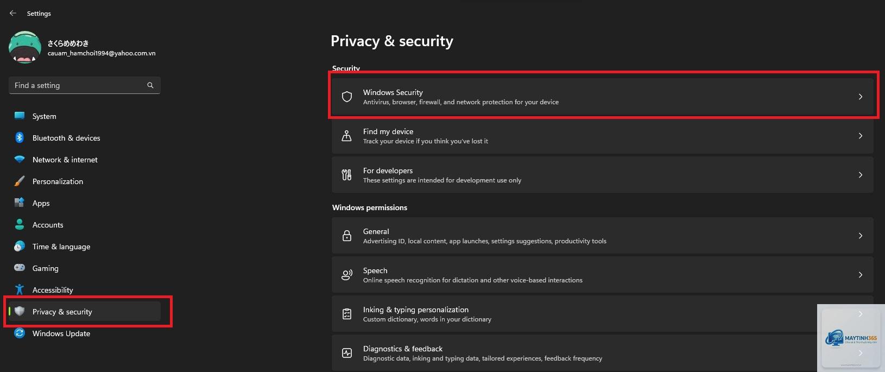Open Windows Update page
Image resolution: width=885 pixels, height=372 pixels.
pos(85,333)
